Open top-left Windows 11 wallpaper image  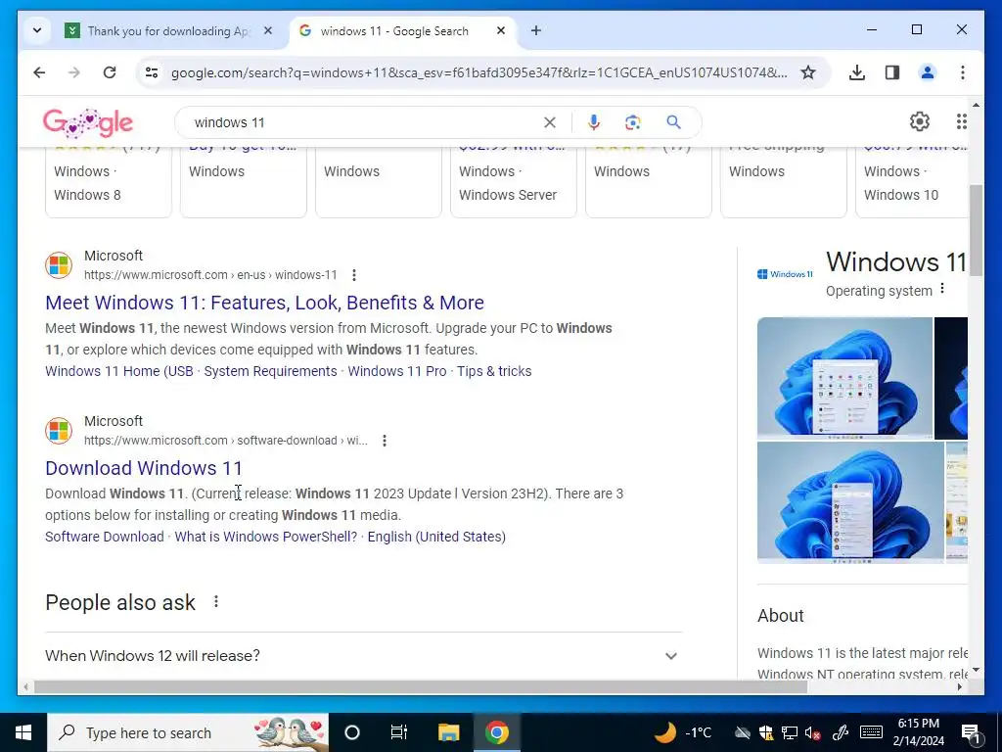pyautogui.click(x=844, y=377)
